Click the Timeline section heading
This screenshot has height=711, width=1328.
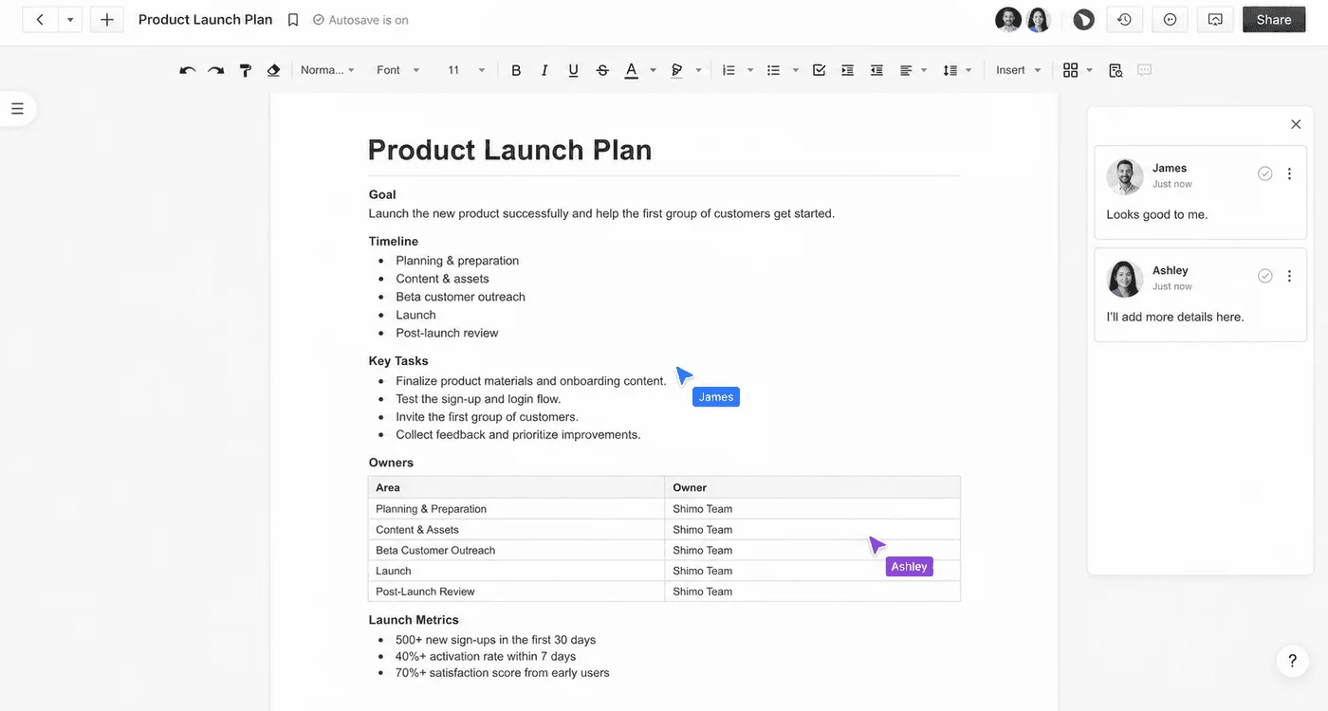[394, 242]
